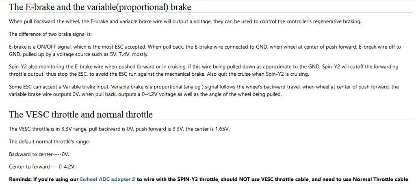The height and width of the screenshot is (190, 416).
Task: Click the line "The default normal throttle's range:"
Action: (50, 141)
